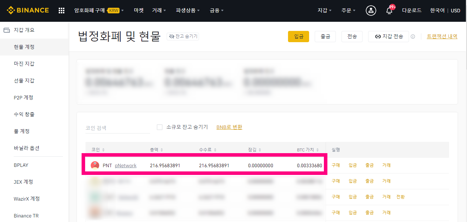Click the Binance logo
Screen dimensions: 467x222
coord(28,11)
